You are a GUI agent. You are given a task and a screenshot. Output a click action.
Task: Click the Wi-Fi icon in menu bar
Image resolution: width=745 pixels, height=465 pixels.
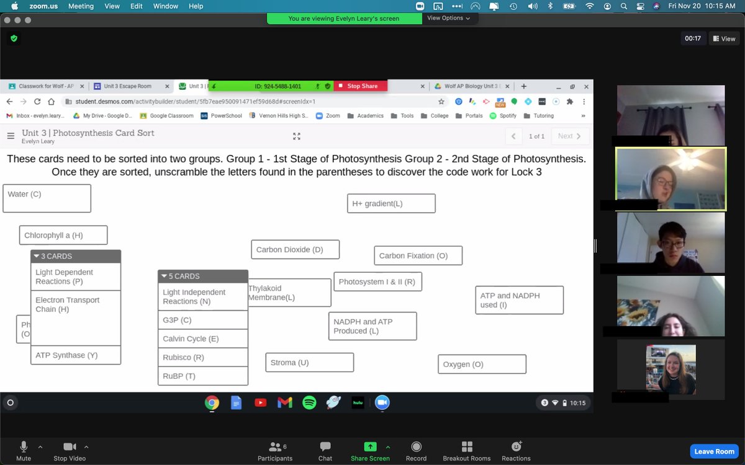(x=589, y=6)
